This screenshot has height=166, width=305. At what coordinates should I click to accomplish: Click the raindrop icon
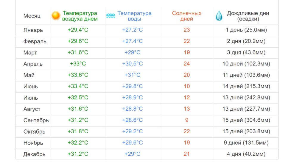pyautogui.click(x=219, y=16)
